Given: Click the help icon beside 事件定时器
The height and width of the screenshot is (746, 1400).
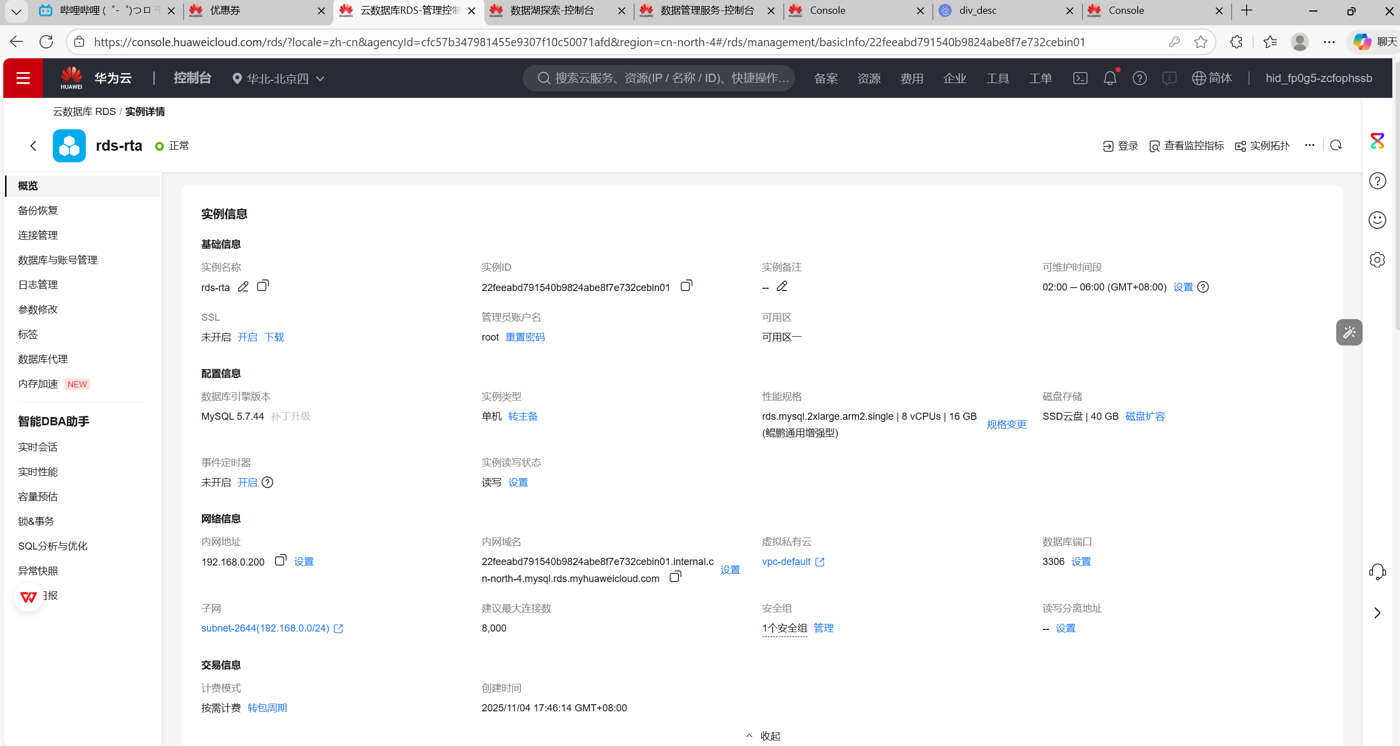Looking at the screenshot, I should 267,482.
